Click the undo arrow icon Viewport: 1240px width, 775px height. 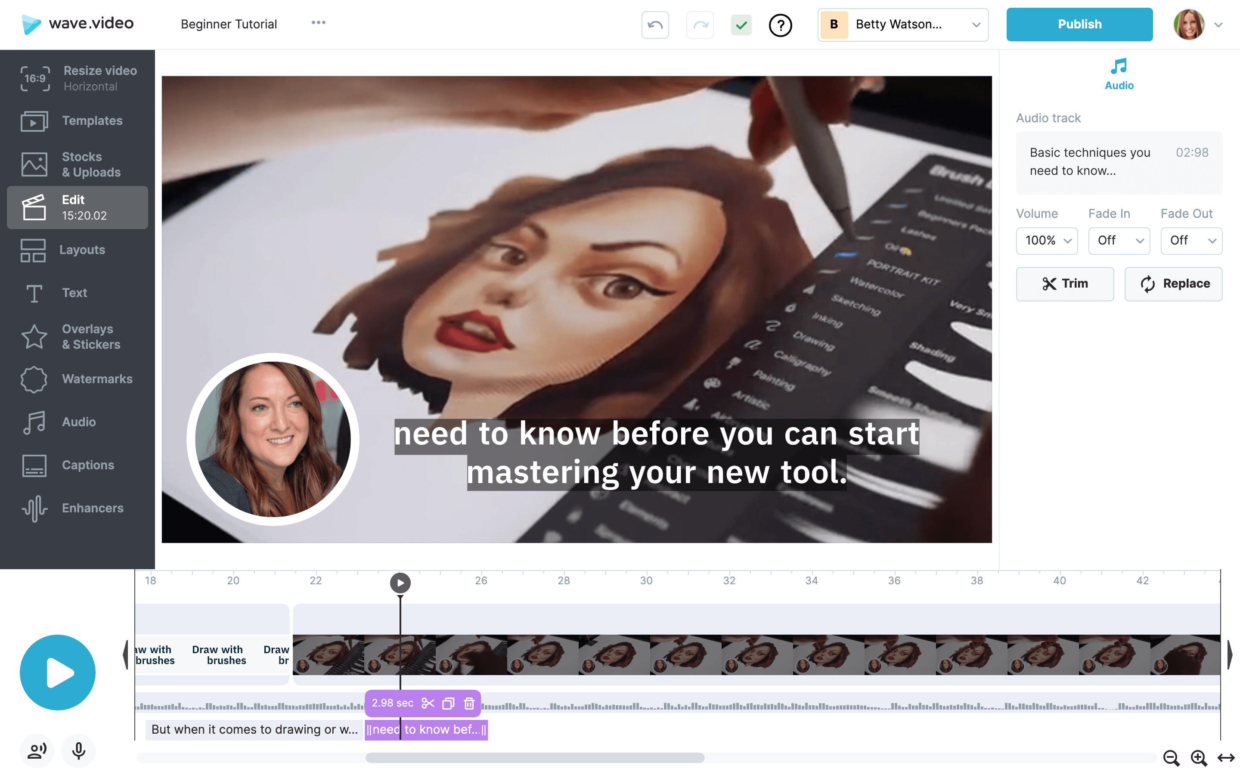[x=655, y=25]
